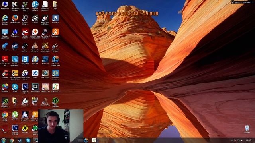Open the Defraggler desktop shortcut
Viewport: 255px width, 143px height.
pyautogui.click(x=5, y=88)
